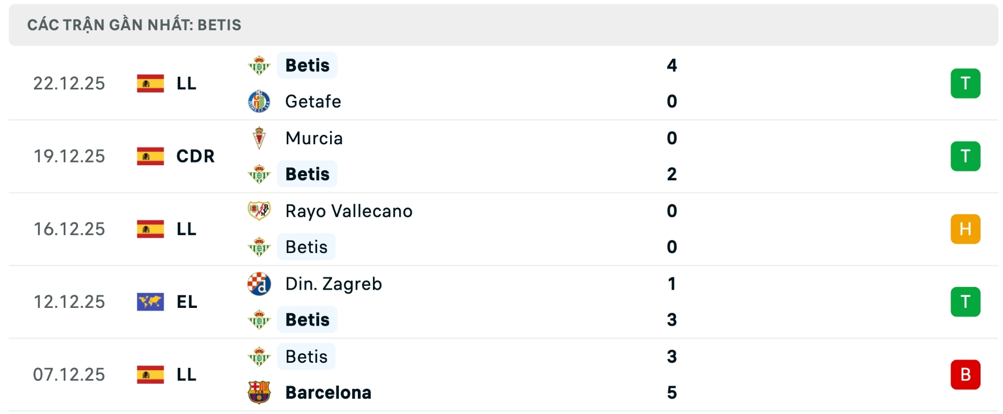Click the Barcelona team name
The image size is (1003, 414).
328,393
